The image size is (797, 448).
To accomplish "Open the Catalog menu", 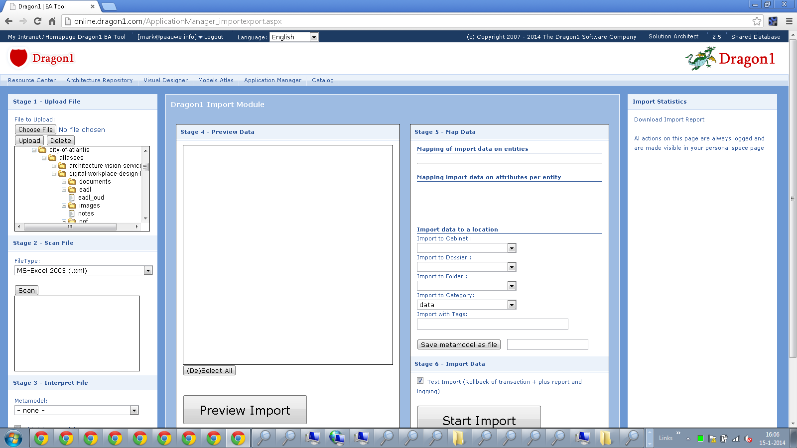I will click(x=323, y=80).
